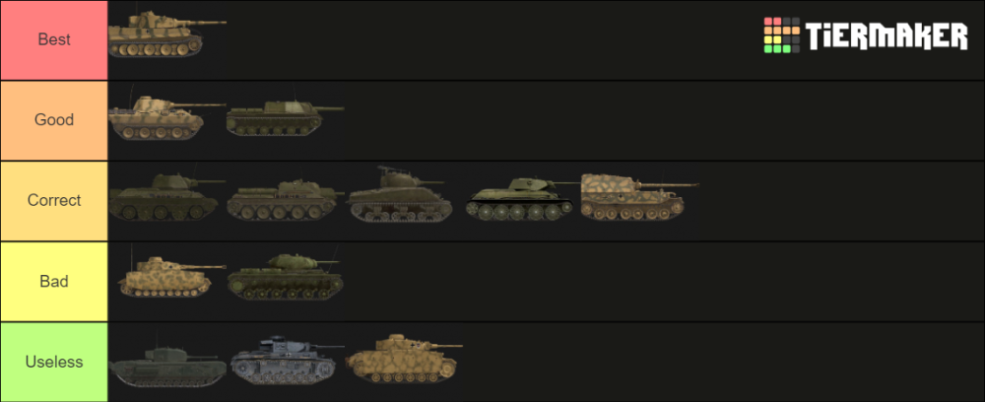This screenshot has height=402, width=985.
Task: Select the gray Panzer III in Useless tier
Action: point(288,360)
